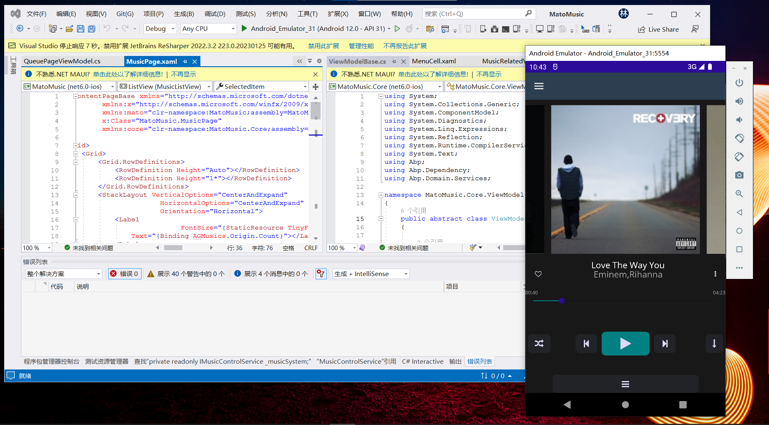Favorite the song with heart icon
The width and height of the screenshot is (769, 425).
(x=538, y=274)
